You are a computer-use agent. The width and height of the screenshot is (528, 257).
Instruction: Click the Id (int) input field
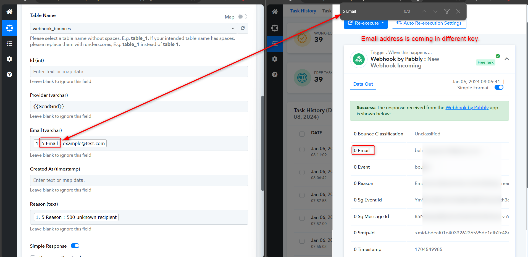coord(139,72)
